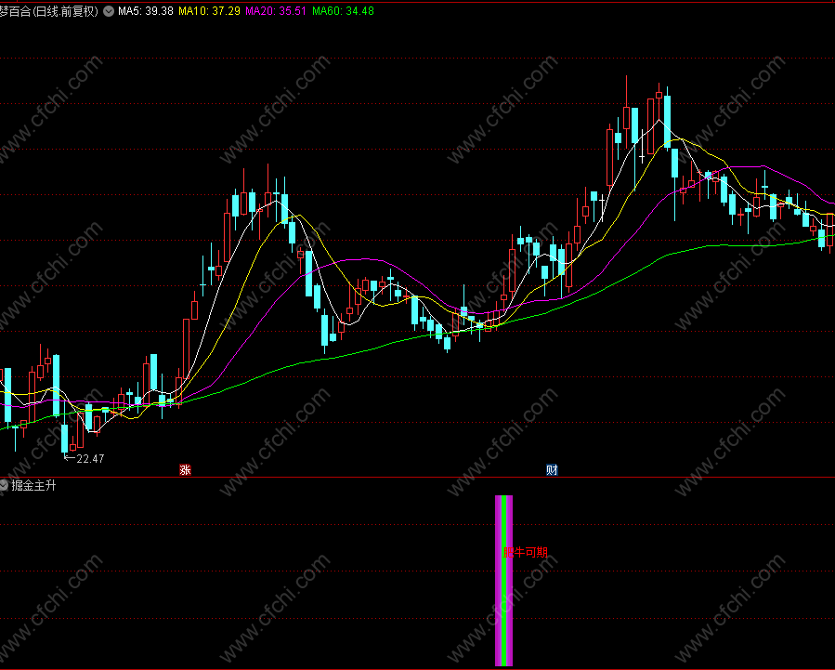Image resolution: width=835 pixels, height=670 pixels.
Task: Click the 肥牛可期 signal text
Action: point(526,552)
